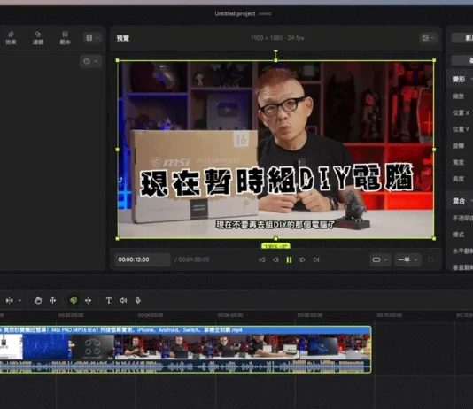Image resolution: width=473 pixels, height=409 pixels.
Task: Click the 預覽 preview panel label
Action: click(123, 38)
